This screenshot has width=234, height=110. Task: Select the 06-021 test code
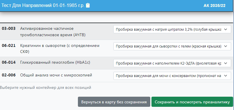[9, 45]
